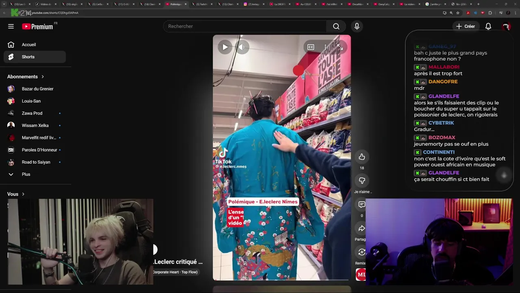Open the YouTube hamburger guide menu
Viewport: 520px width, 293px height.
coord(11,26)
